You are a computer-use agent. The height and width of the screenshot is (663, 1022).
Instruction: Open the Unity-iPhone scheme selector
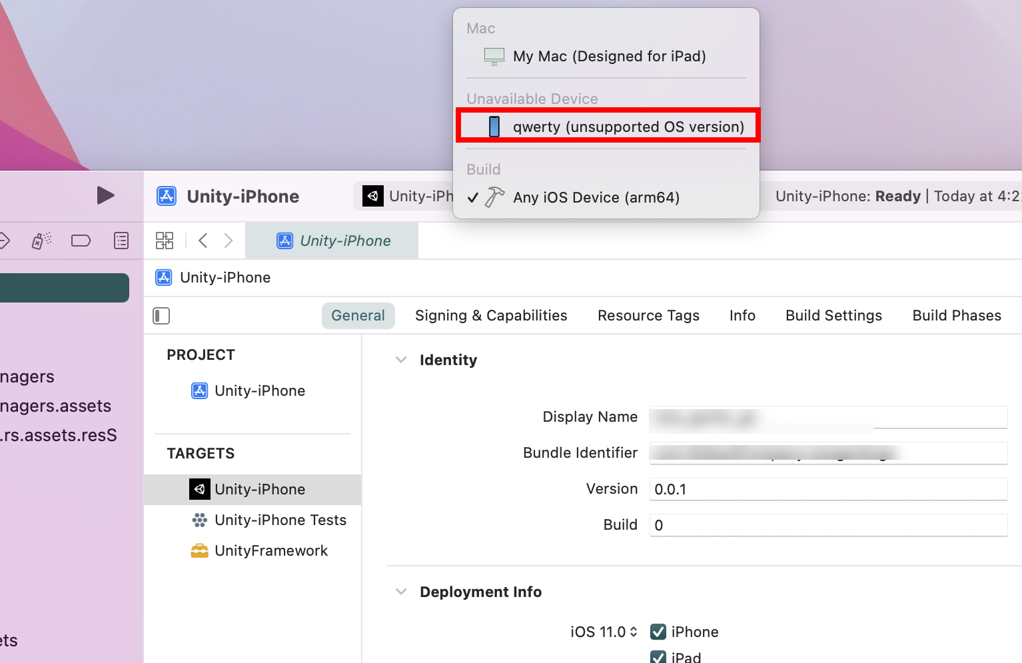[406, 196]
